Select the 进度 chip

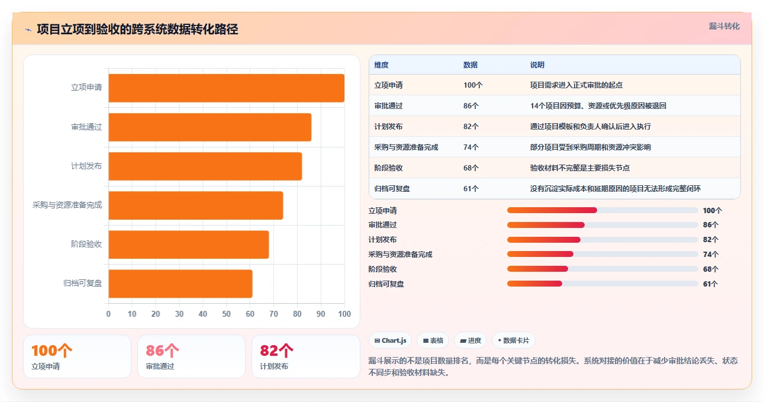[x=470, y=340]
